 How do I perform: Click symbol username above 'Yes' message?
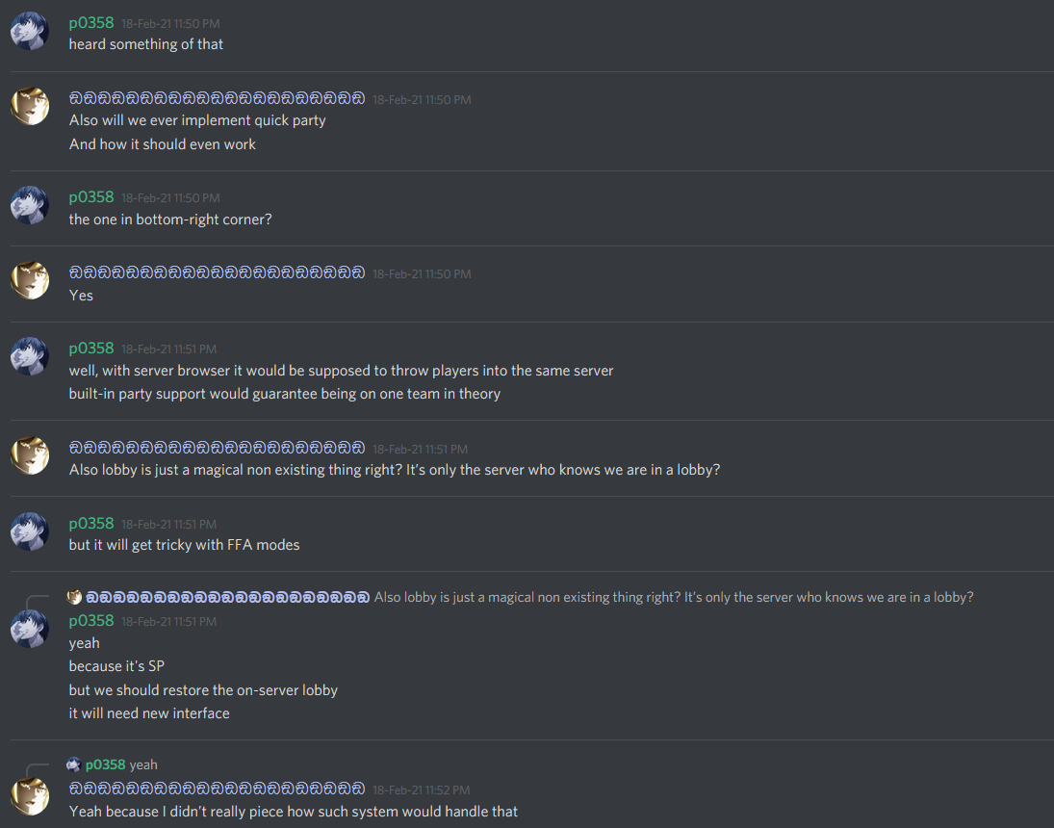(218, 273)
